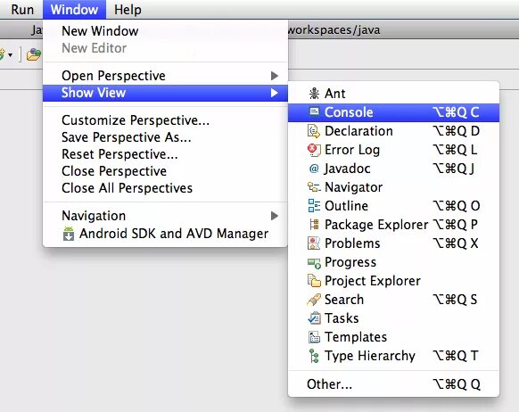
Task: Open the Help menu
Action: tap(128, 9)
